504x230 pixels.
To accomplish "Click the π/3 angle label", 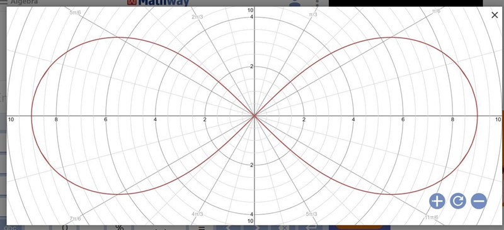I will pyautogui.click(x=312, y=14).
